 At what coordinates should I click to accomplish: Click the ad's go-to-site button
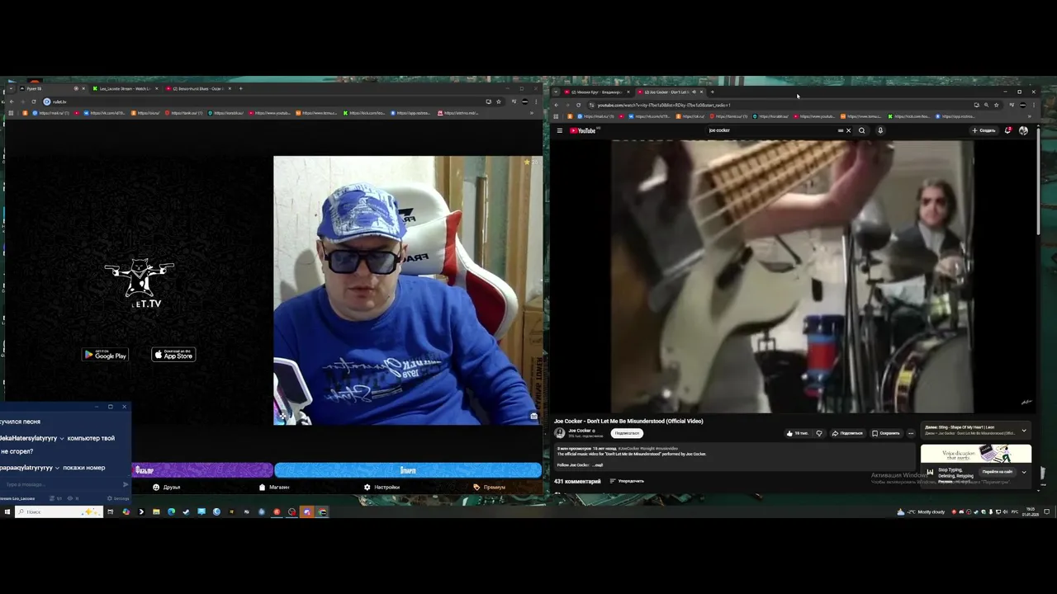point(997,472)
